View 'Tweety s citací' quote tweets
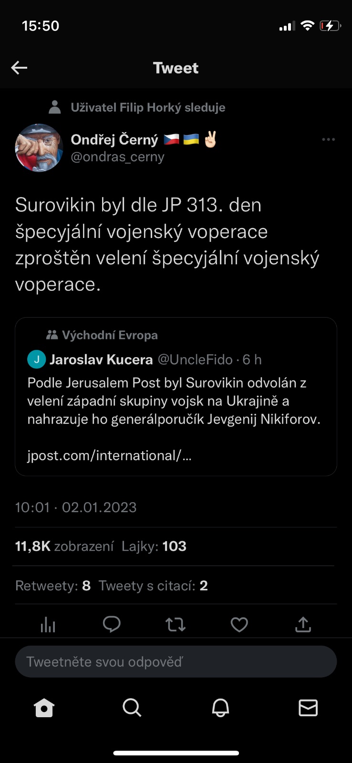The height and width of the screenshot is (763, 352). click(x=153, y=586)
